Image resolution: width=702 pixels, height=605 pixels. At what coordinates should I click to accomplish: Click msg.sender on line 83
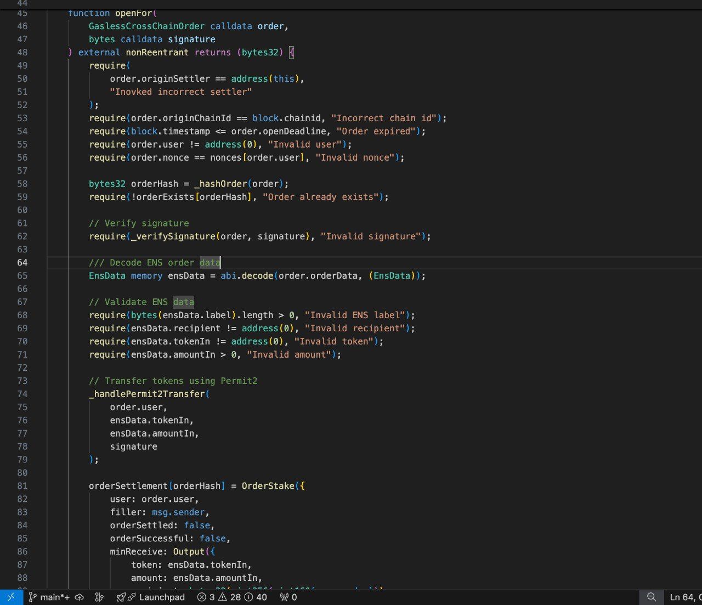[x=178, y=512]
